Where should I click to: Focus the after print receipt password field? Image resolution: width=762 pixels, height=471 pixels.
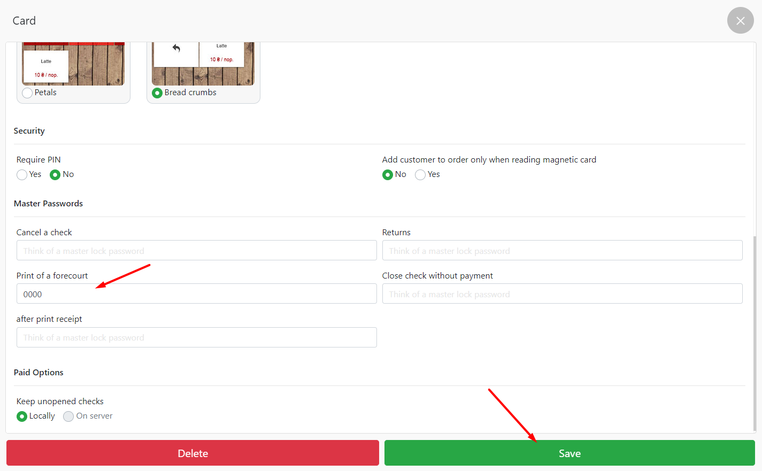pos(196,337)
